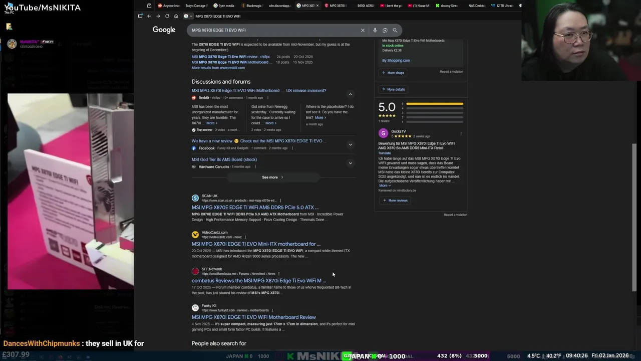Reload the page with the refresh icon
Screen dimensions: 641x361
[167, 16]
